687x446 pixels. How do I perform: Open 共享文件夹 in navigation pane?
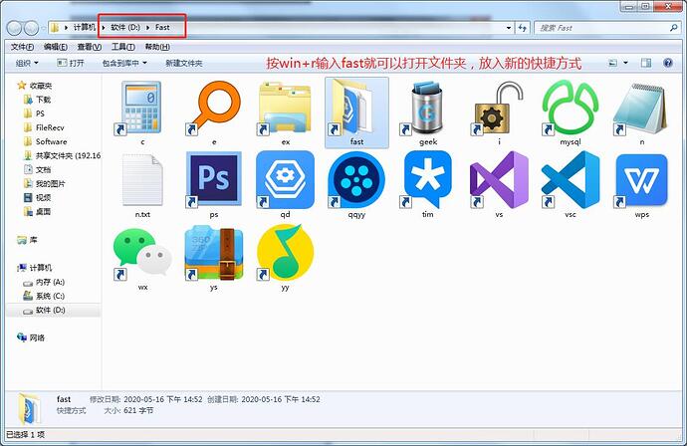(x=62, y=155)
